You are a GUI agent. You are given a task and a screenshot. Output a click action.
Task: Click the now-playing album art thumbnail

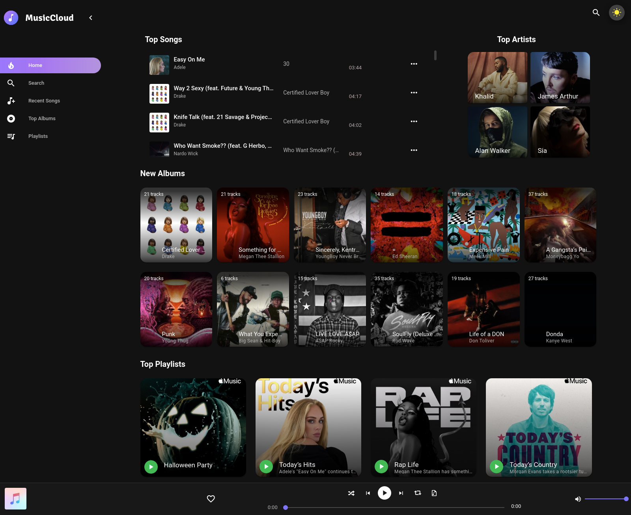(x=16, y=499)
